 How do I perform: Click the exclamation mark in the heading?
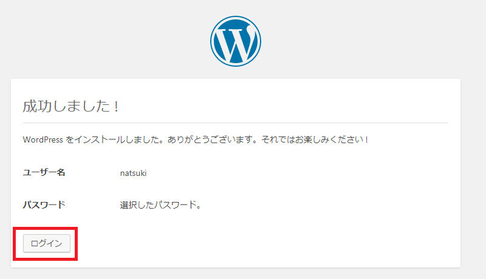tap(116, 107)
